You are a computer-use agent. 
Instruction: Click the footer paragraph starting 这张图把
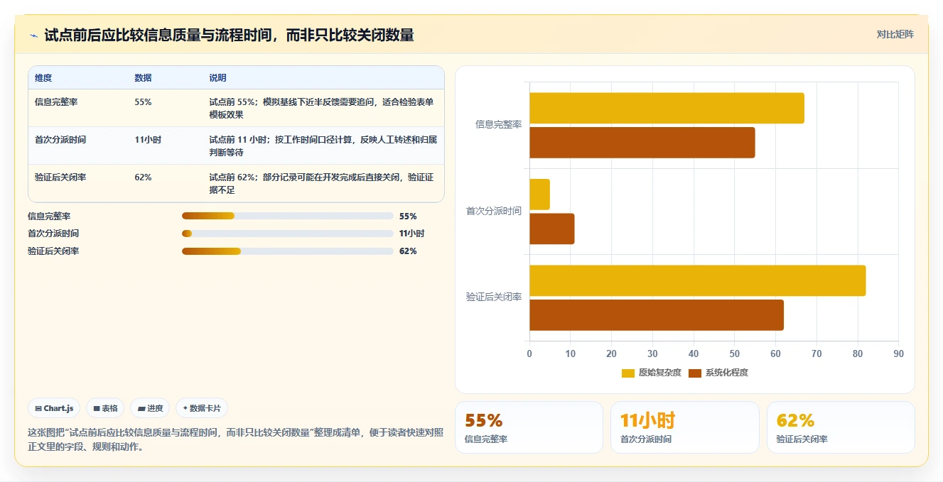coord(235,439)
